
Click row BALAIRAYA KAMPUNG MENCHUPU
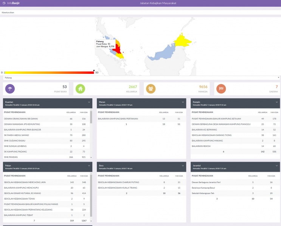(x=47, y=188)
